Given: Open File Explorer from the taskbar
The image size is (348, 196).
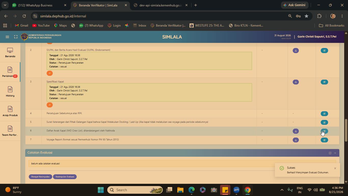Looking at the screenshot, I should click(x=180, y=190).
